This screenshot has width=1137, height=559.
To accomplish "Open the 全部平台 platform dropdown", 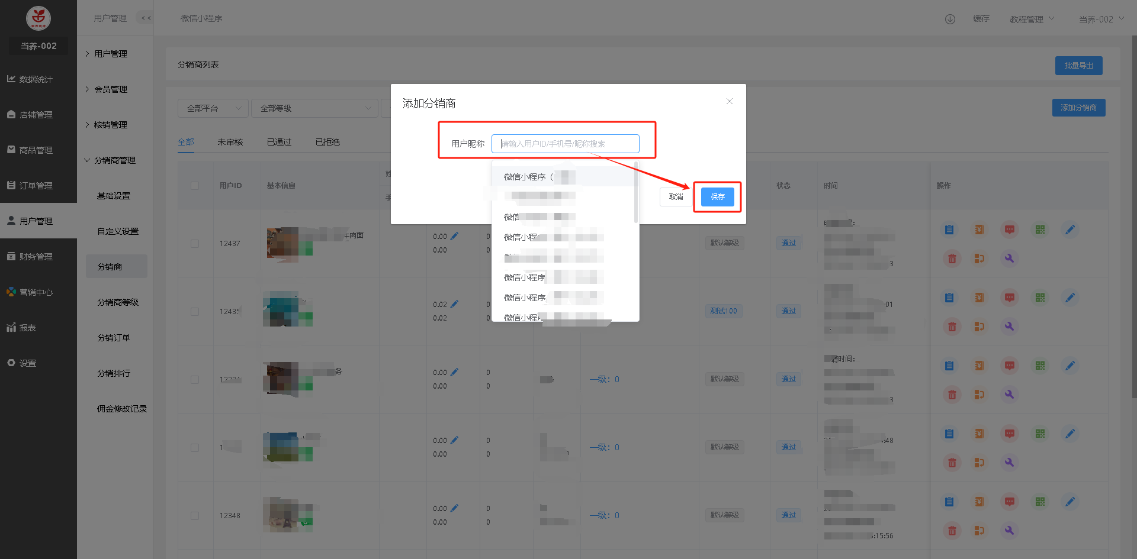I will [x=213, y=108].
